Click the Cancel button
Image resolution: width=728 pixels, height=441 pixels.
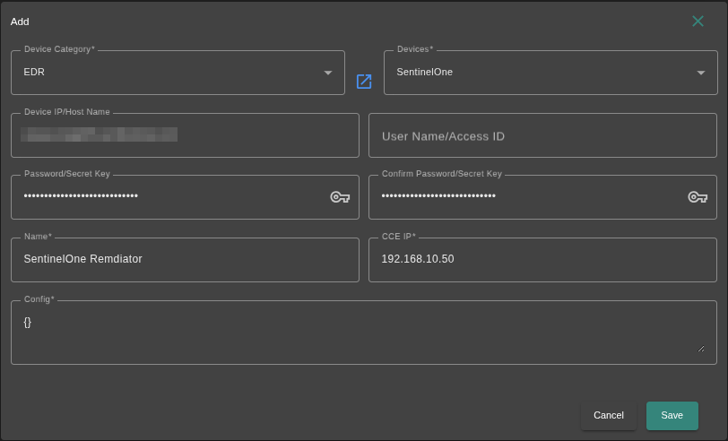click(608, 416)
